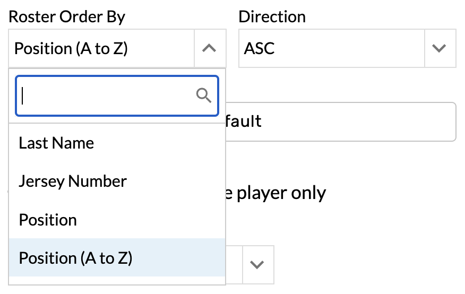
Task: Click the Roster Order By label
Action: coord(67,16)
